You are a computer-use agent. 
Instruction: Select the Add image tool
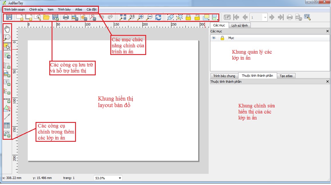pos(7,74)
